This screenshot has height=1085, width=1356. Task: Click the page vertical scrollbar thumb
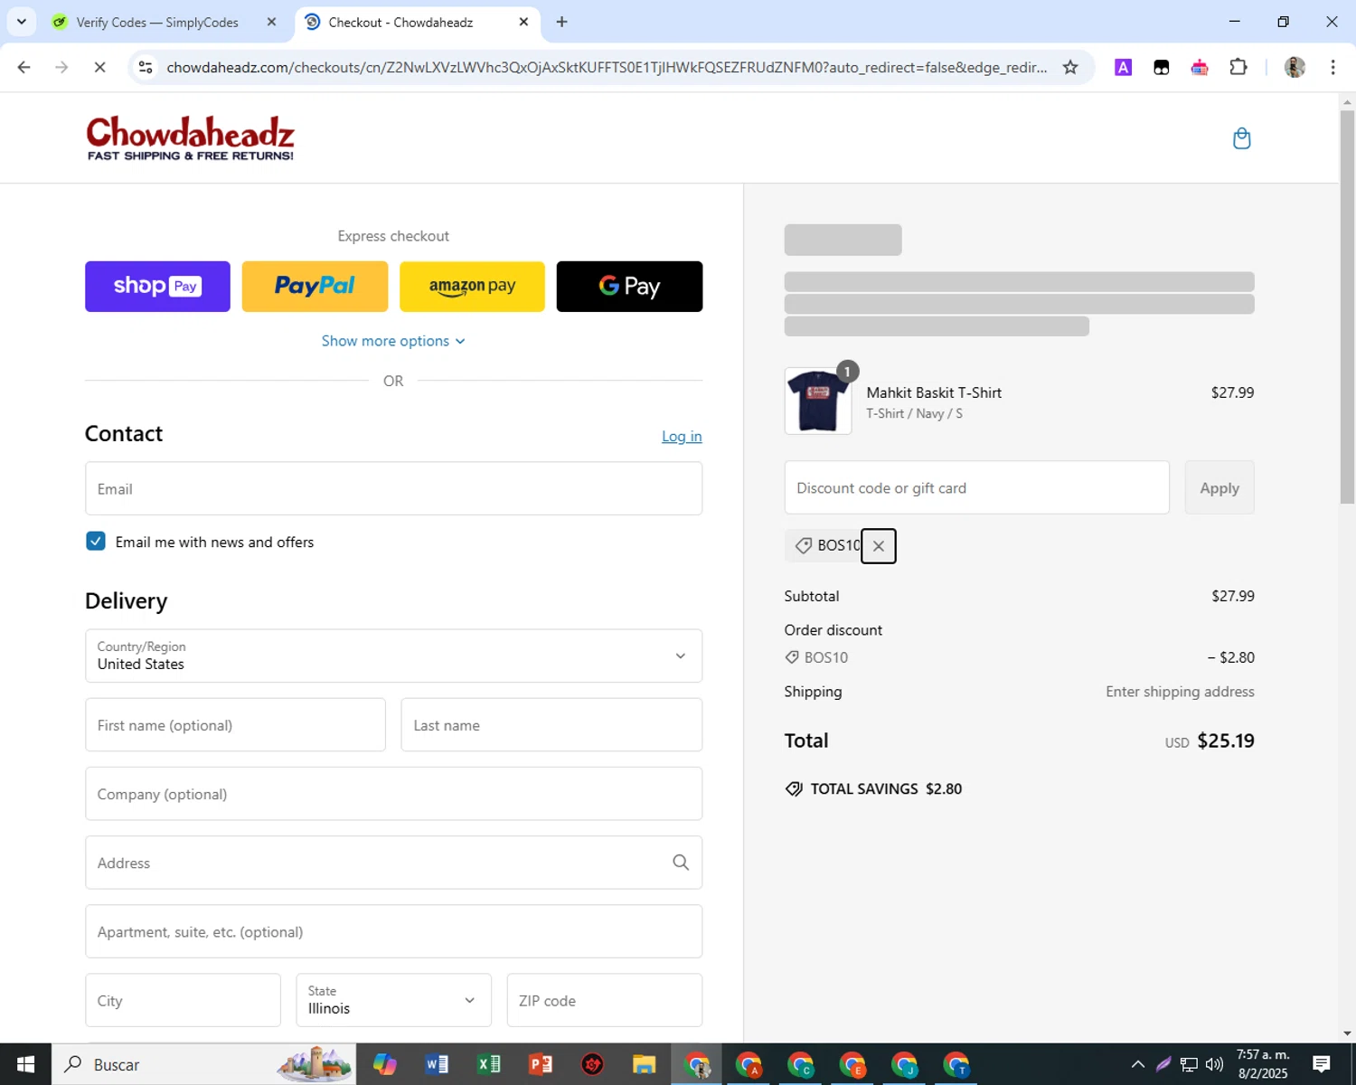tap(1347, 307)
